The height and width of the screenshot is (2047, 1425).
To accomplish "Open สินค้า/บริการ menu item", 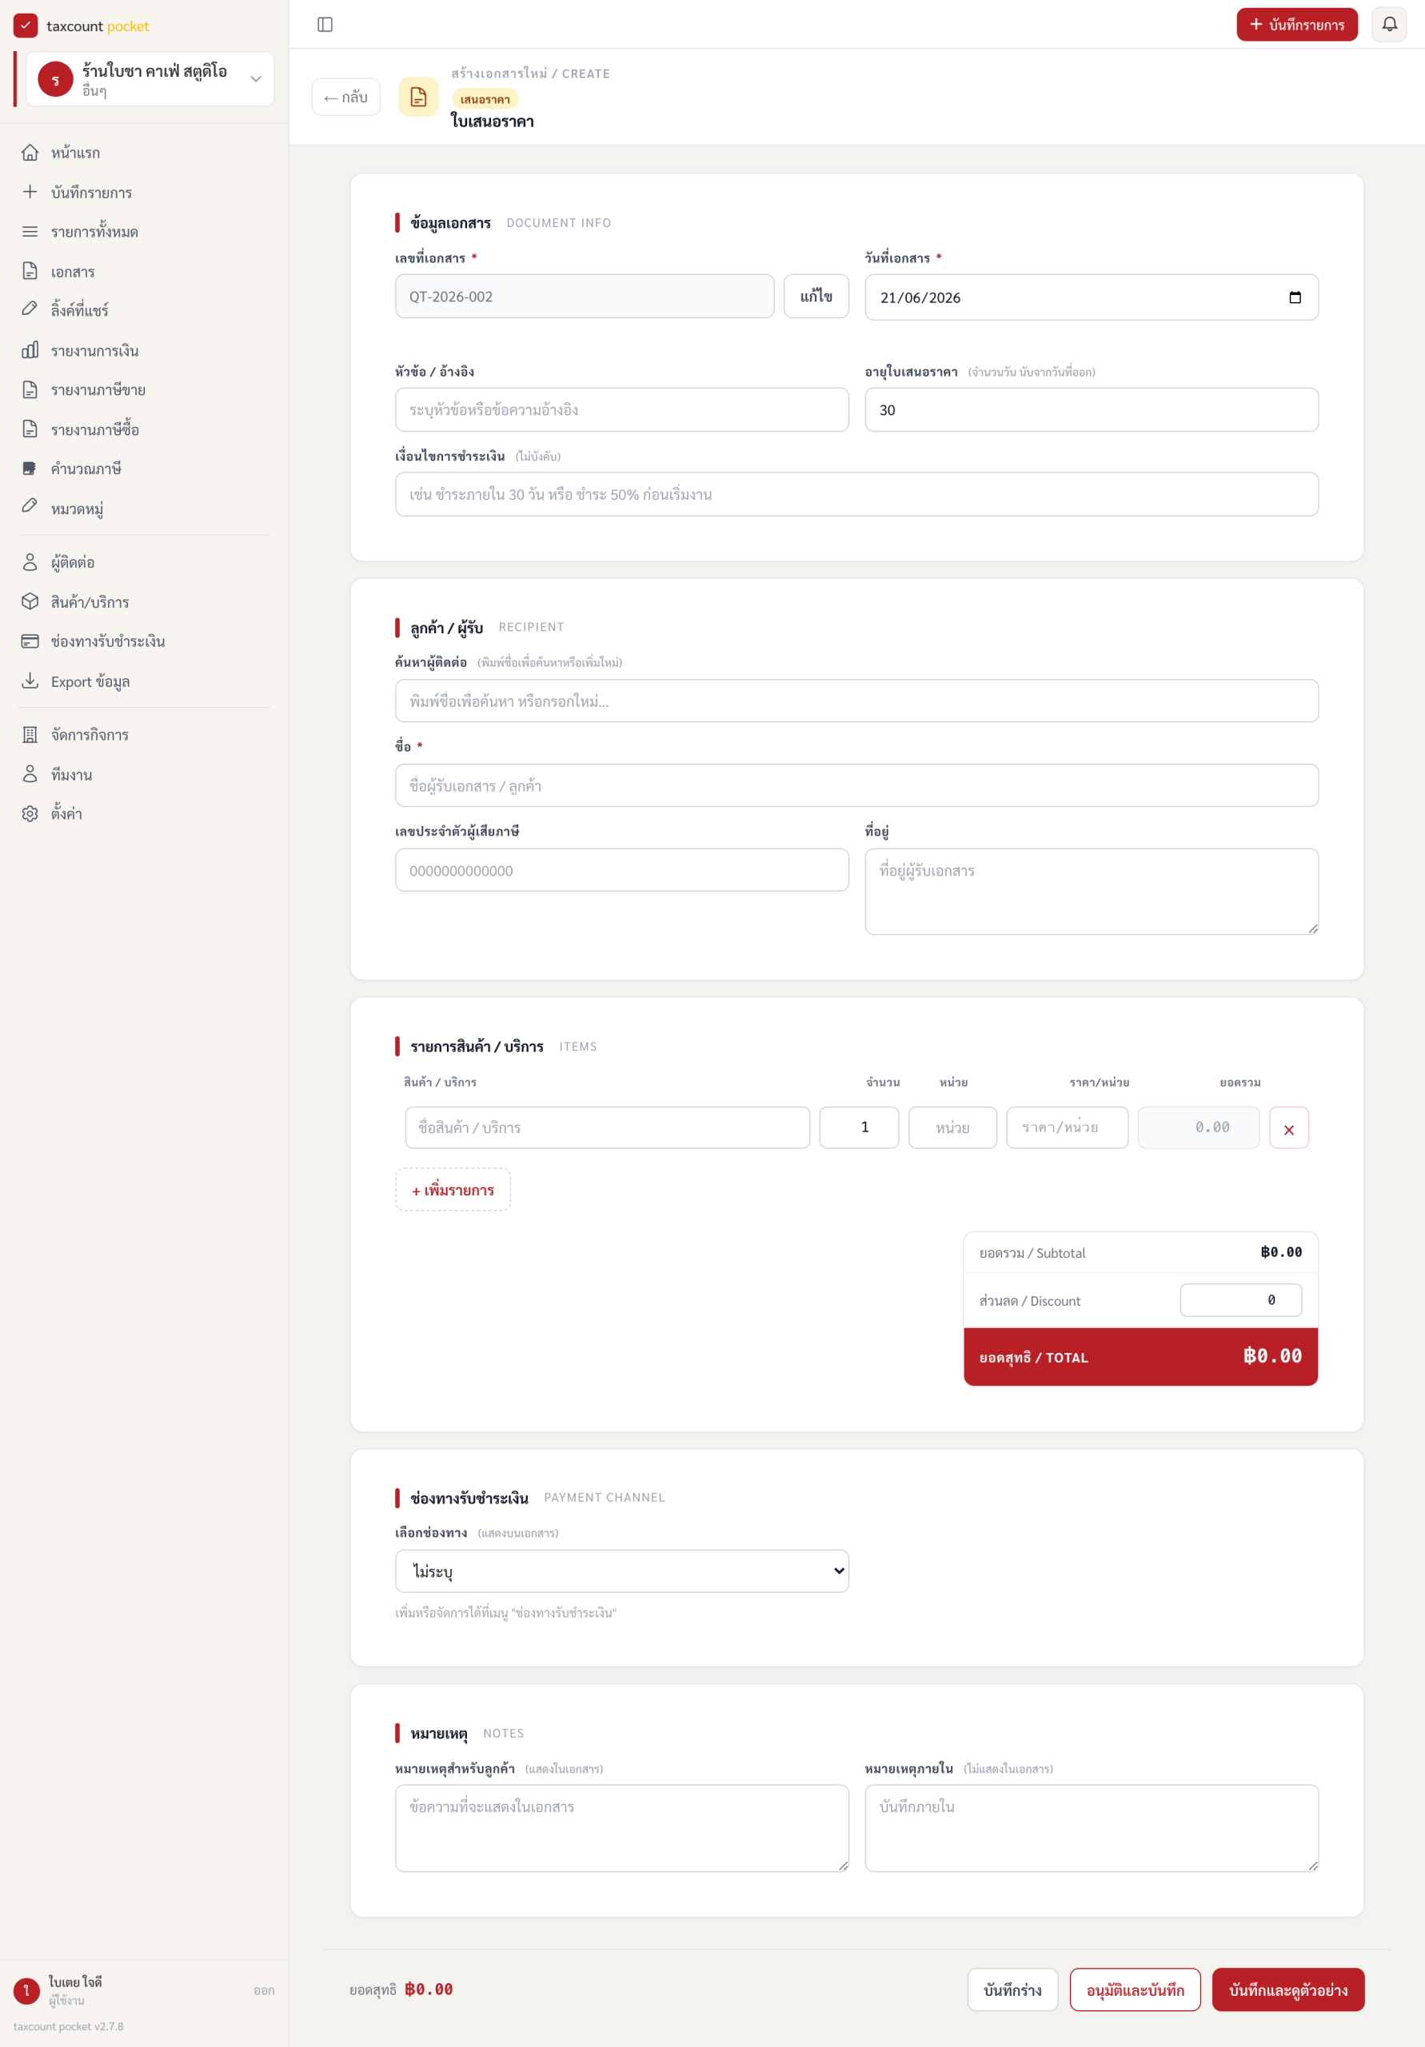I will (145, 602).
